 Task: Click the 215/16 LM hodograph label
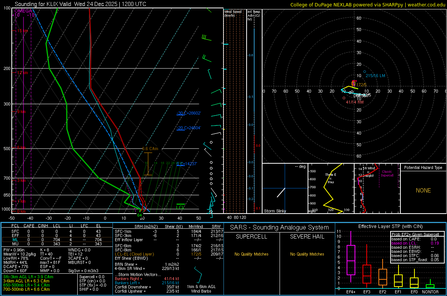[375, 76]
